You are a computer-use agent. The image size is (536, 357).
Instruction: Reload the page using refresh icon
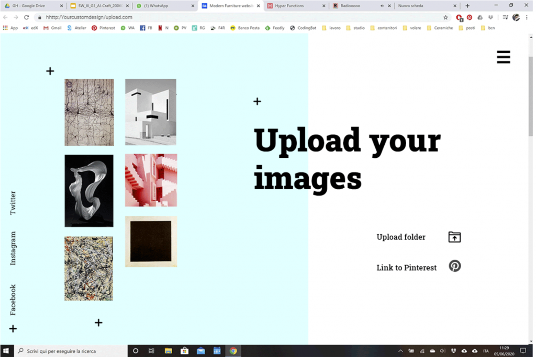coord(26,17)
